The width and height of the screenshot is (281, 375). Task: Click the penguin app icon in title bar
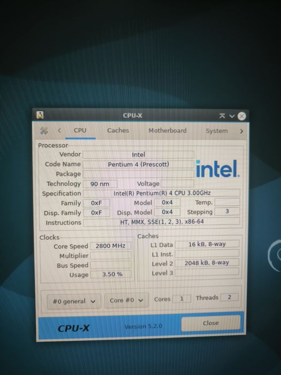point(40,115)
